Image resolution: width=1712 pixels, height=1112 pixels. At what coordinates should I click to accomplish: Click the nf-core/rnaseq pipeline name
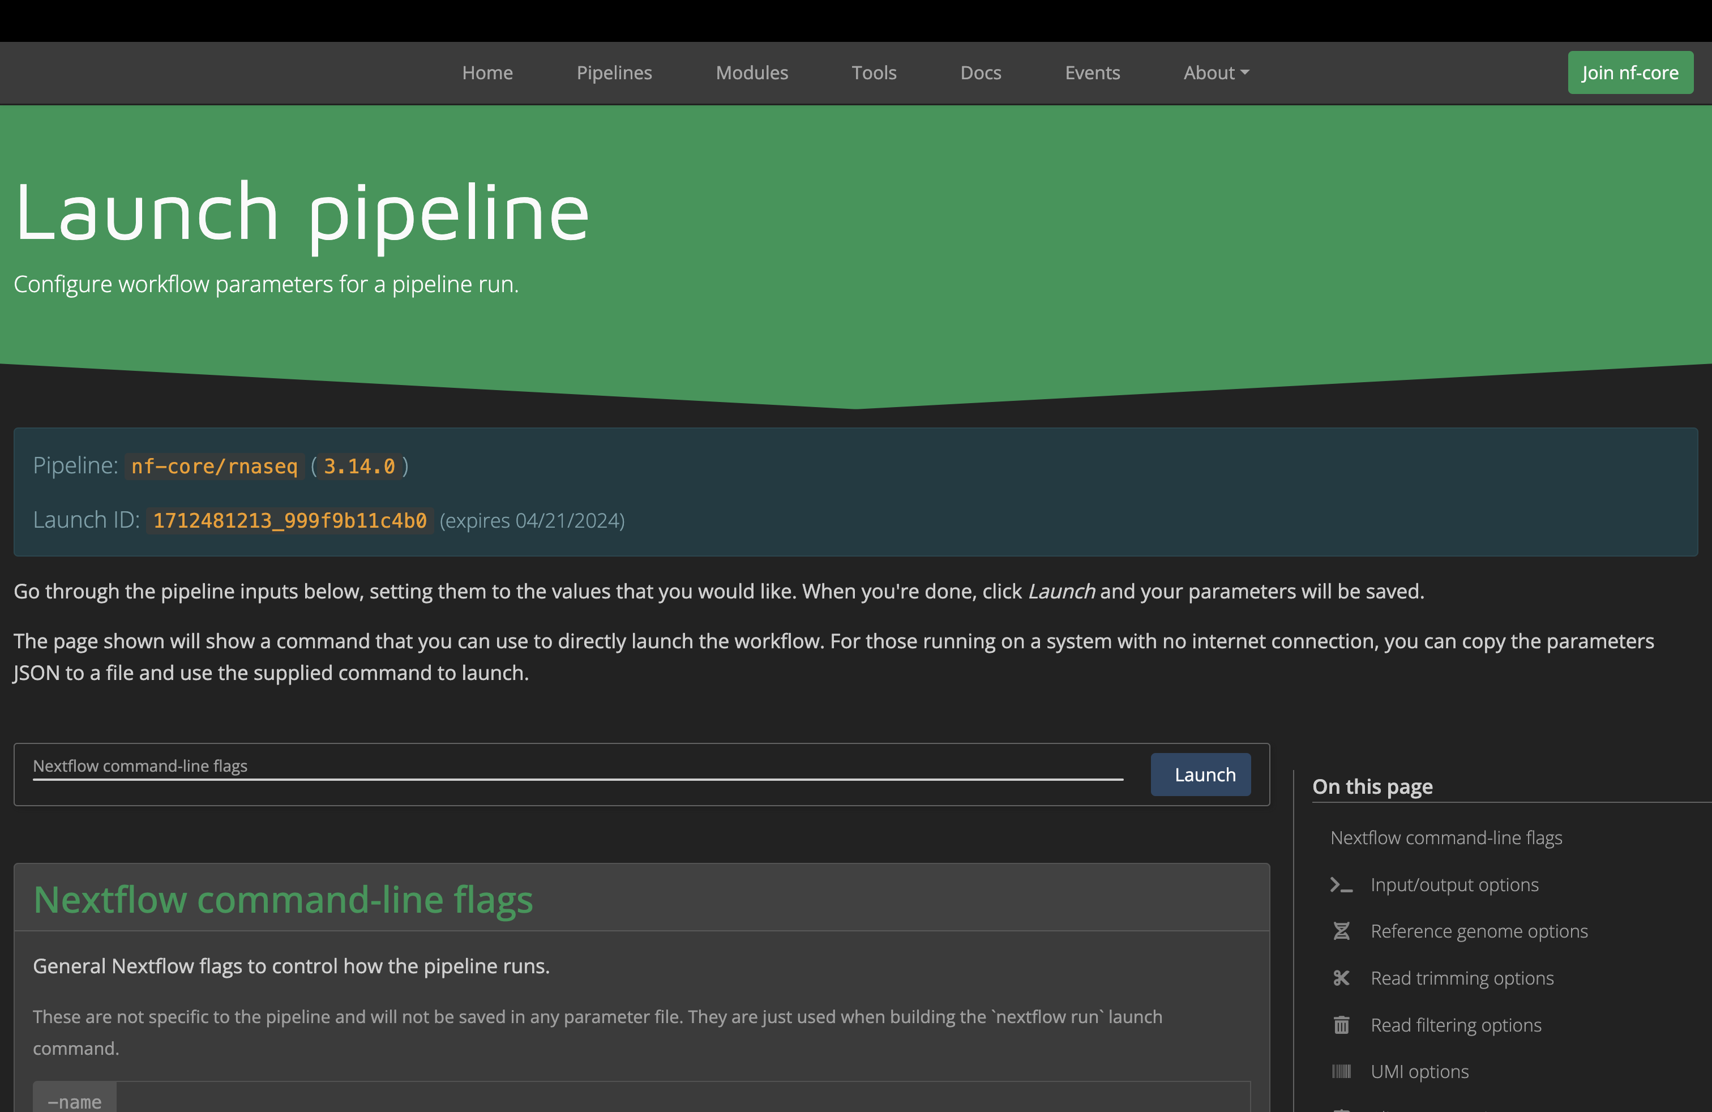213,466
